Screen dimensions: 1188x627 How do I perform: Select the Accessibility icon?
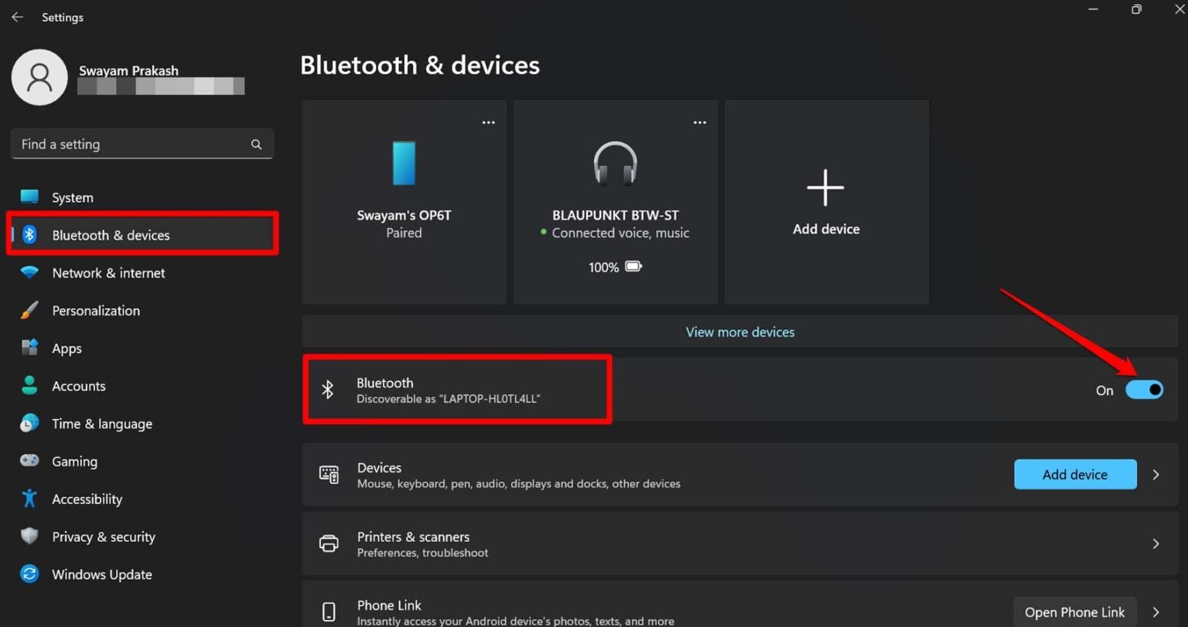(29, 499)
